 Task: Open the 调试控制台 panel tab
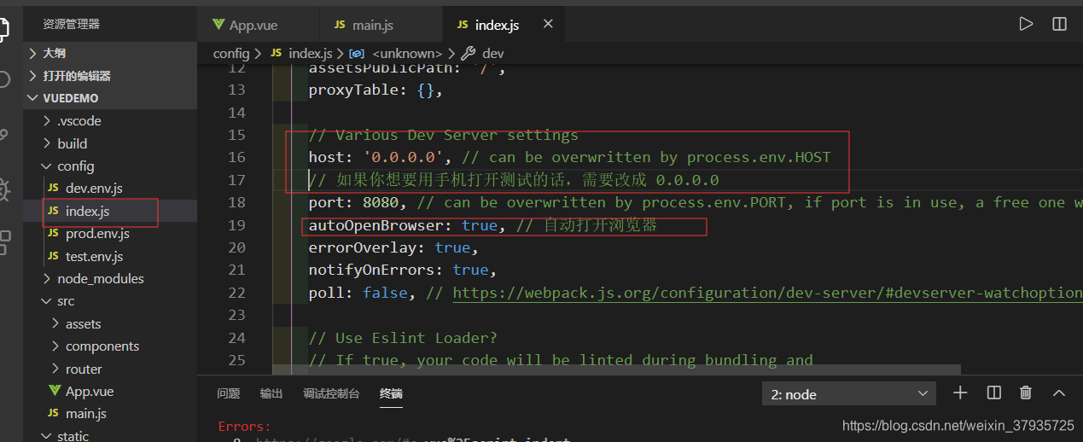point(331,393)
